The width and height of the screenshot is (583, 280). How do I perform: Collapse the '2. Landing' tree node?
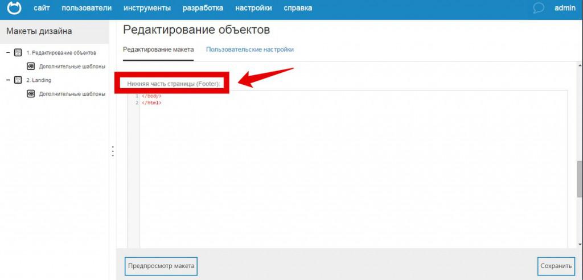8,80
